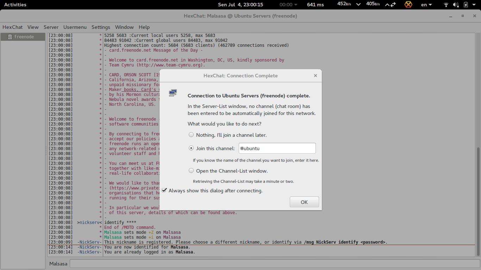Uncheck Always show this dialog after connecting
The height and width of the screenshot is (270, 481).
(164, 190)
